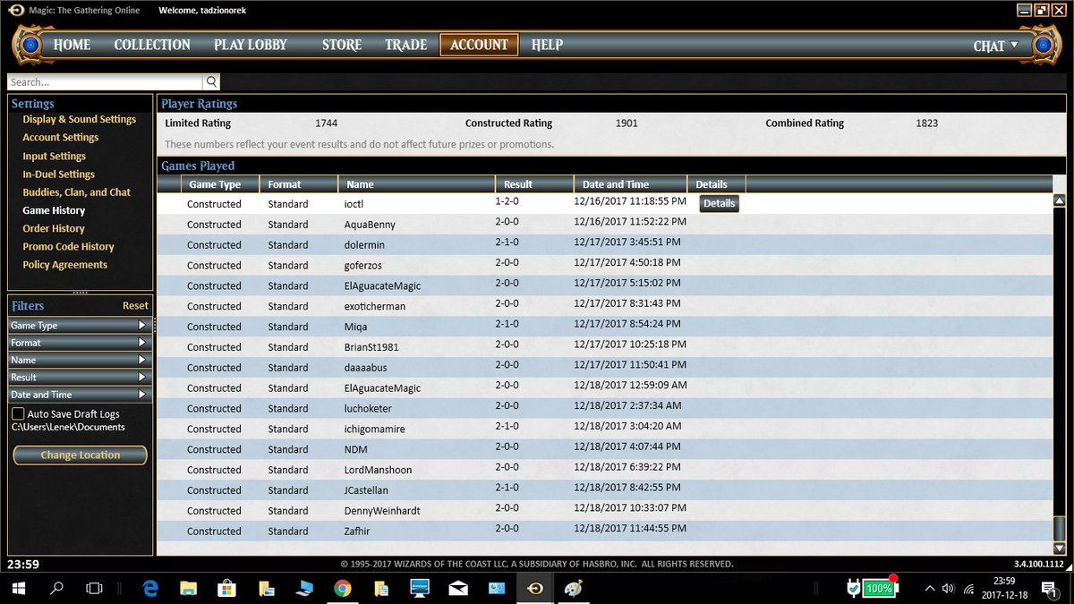Sort by Format column header

pyautogui.click(x=298, y=184)
